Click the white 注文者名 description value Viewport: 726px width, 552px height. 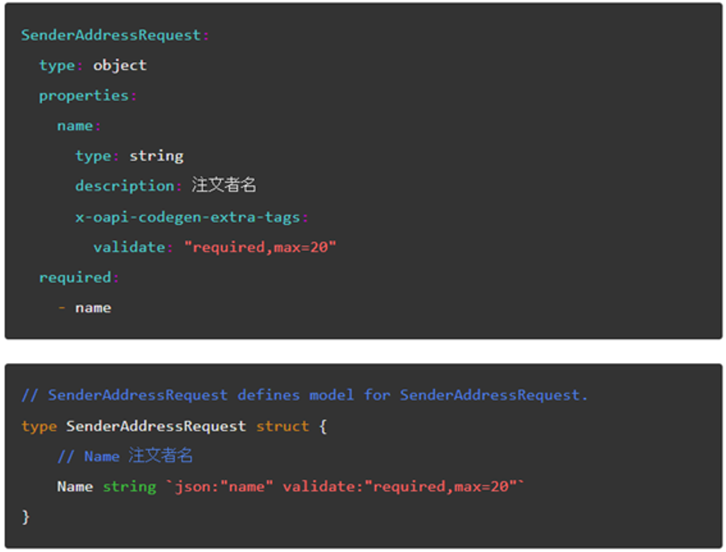pyautogui.click(x=223, y=185)
